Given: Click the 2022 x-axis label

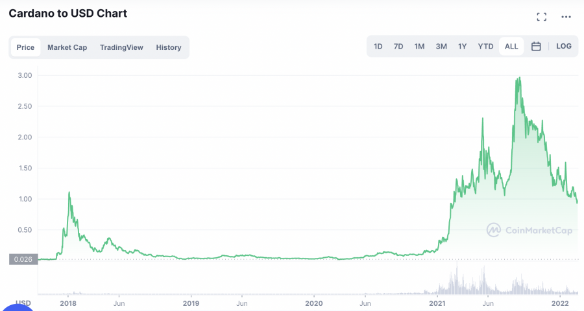Looking at the screenshot, I should click(560, 303).
